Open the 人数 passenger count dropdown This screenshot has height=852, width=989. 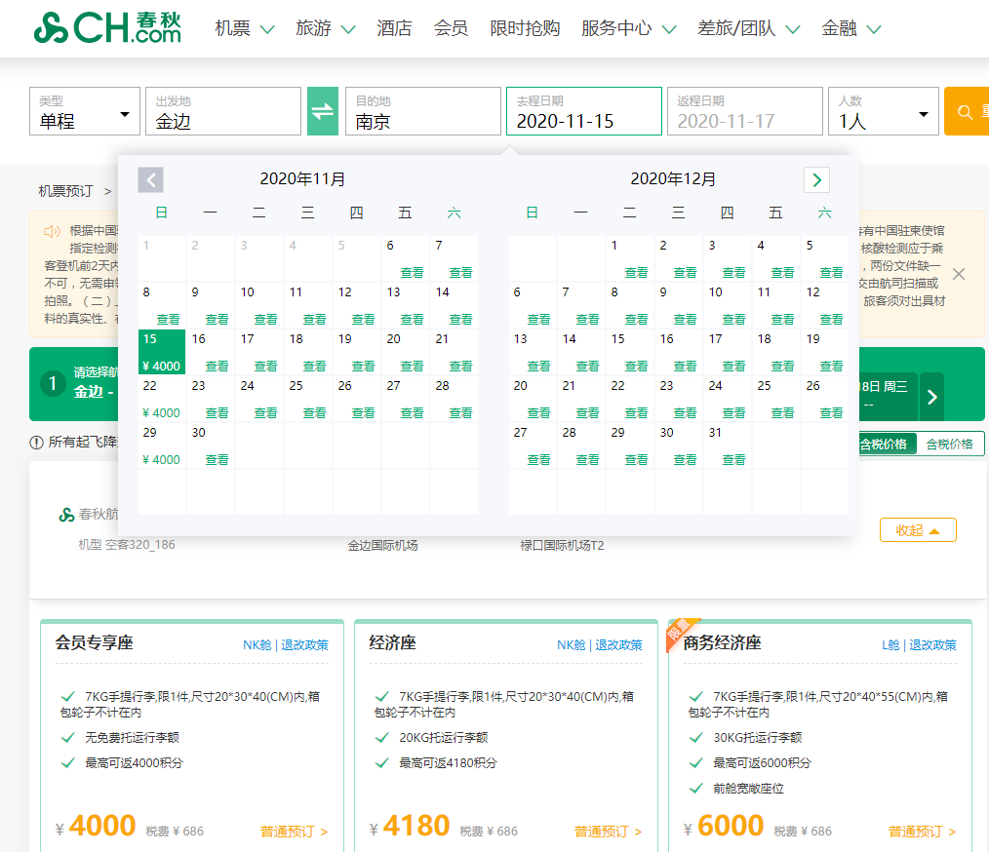883,111
